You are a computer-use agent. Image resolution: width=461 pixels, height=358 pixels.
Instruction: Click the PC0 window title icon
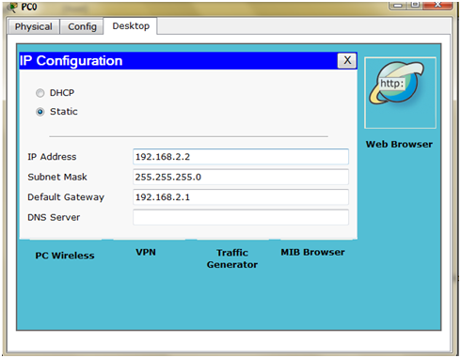coord(12,7)
